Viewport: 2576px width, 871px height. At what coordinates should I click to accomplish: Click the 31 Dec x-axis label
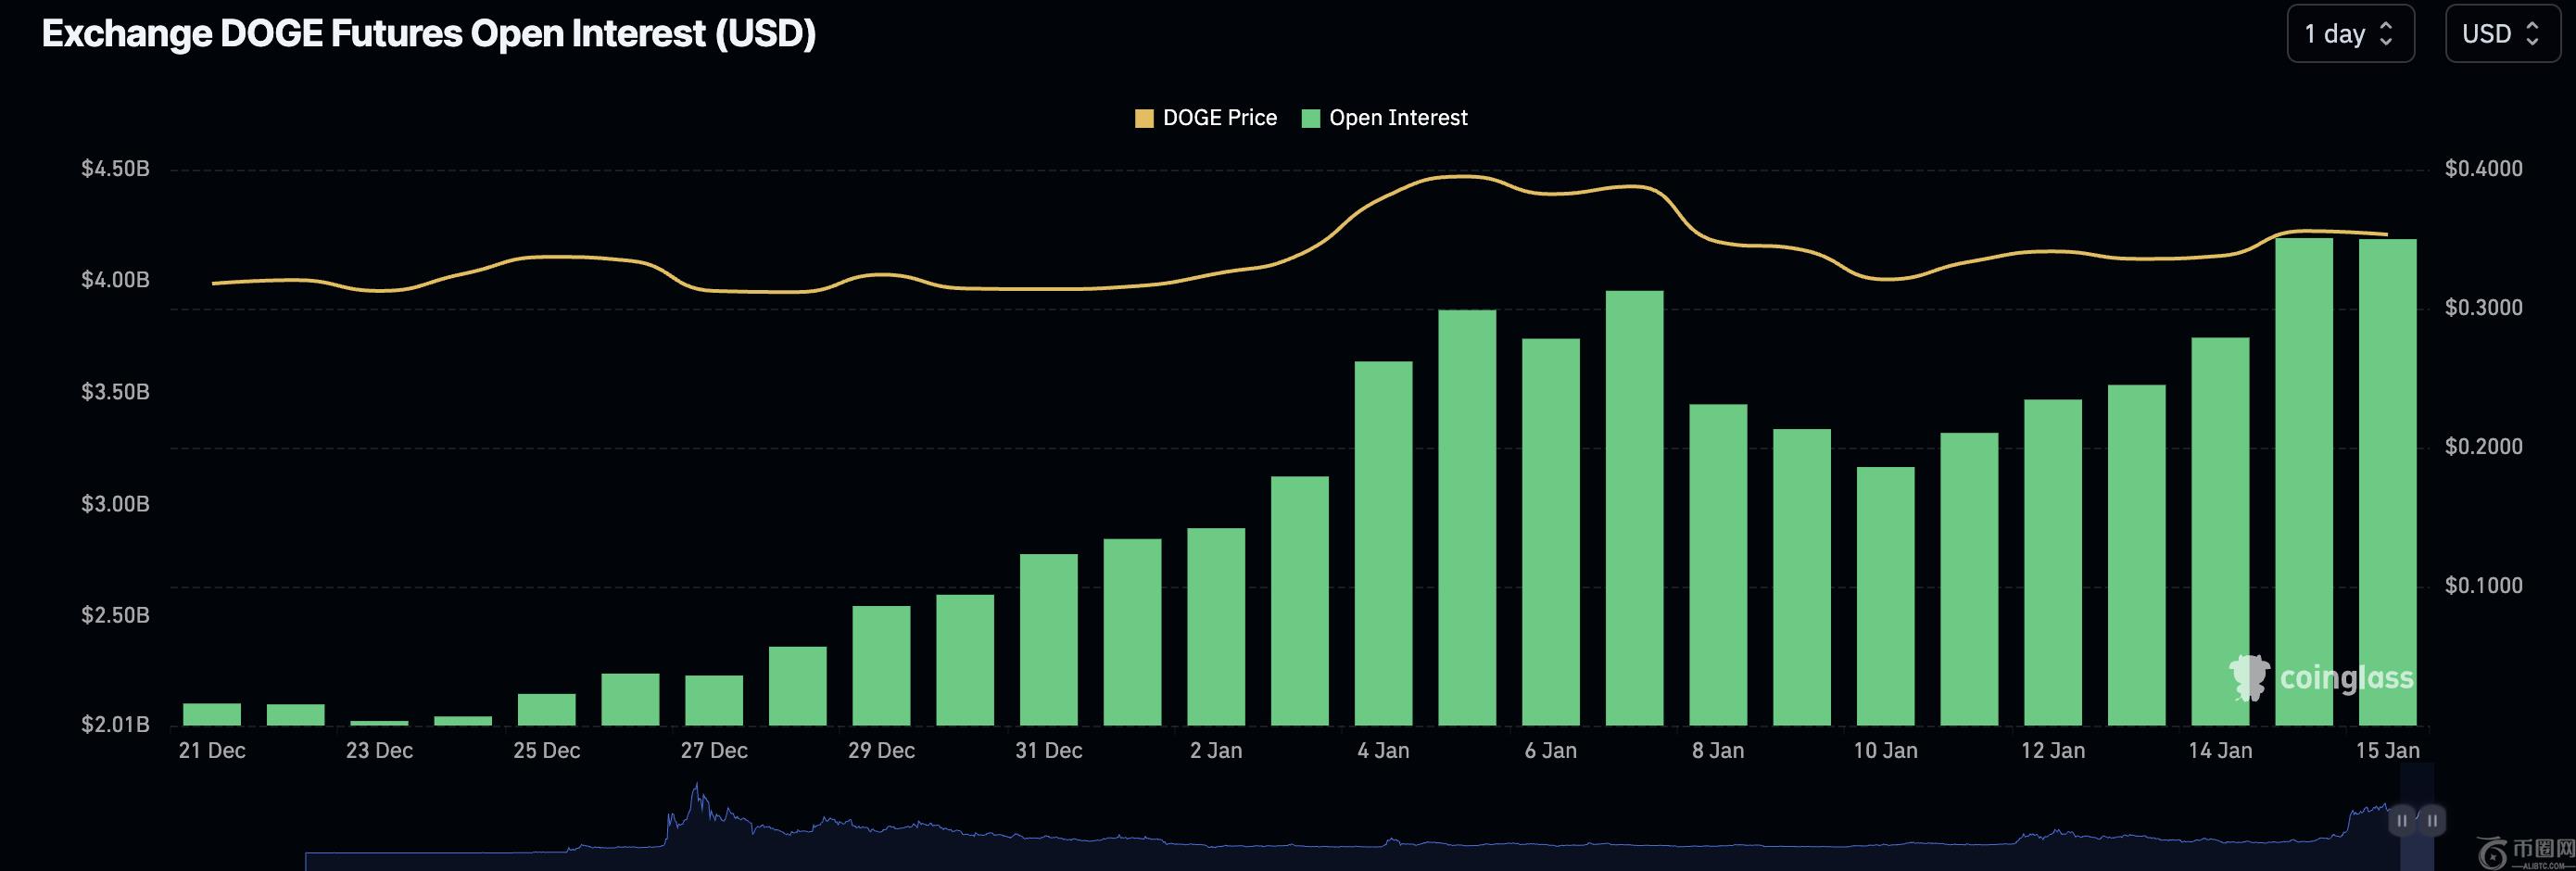coord(1049,750)
